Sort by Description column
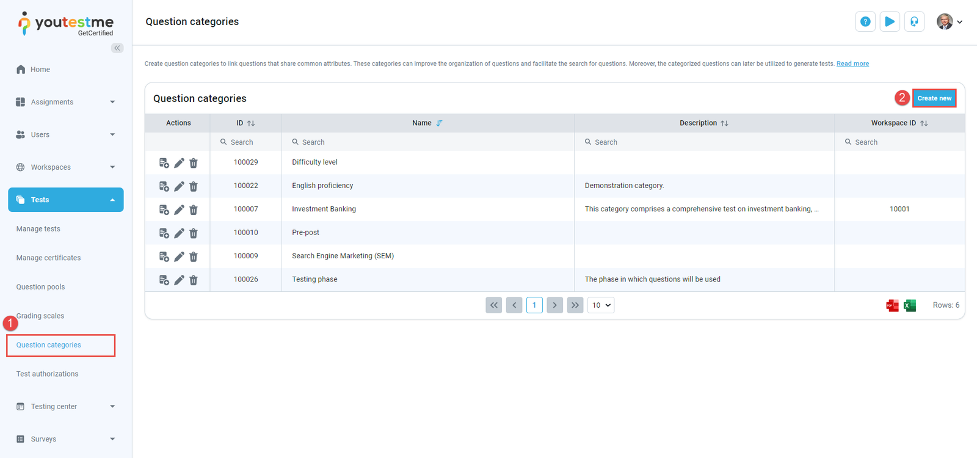The image size is (977, 458). click(x=724, y=123)
